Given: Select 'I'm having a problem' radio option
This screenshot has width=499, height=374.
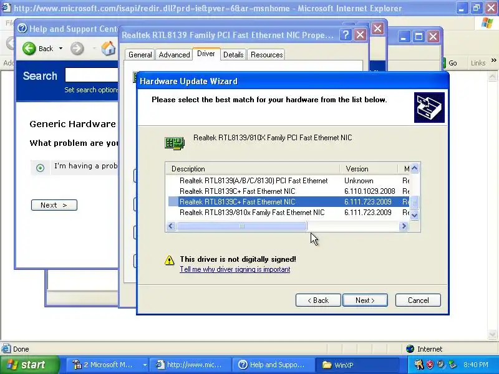Looking at the screenshot, I should click(x=40, y=168).
